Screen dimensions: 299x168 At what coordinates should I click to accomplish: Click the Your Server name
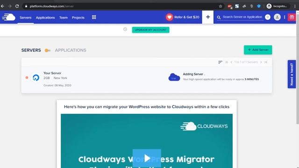pyautogui.click(x=52, y=73)
